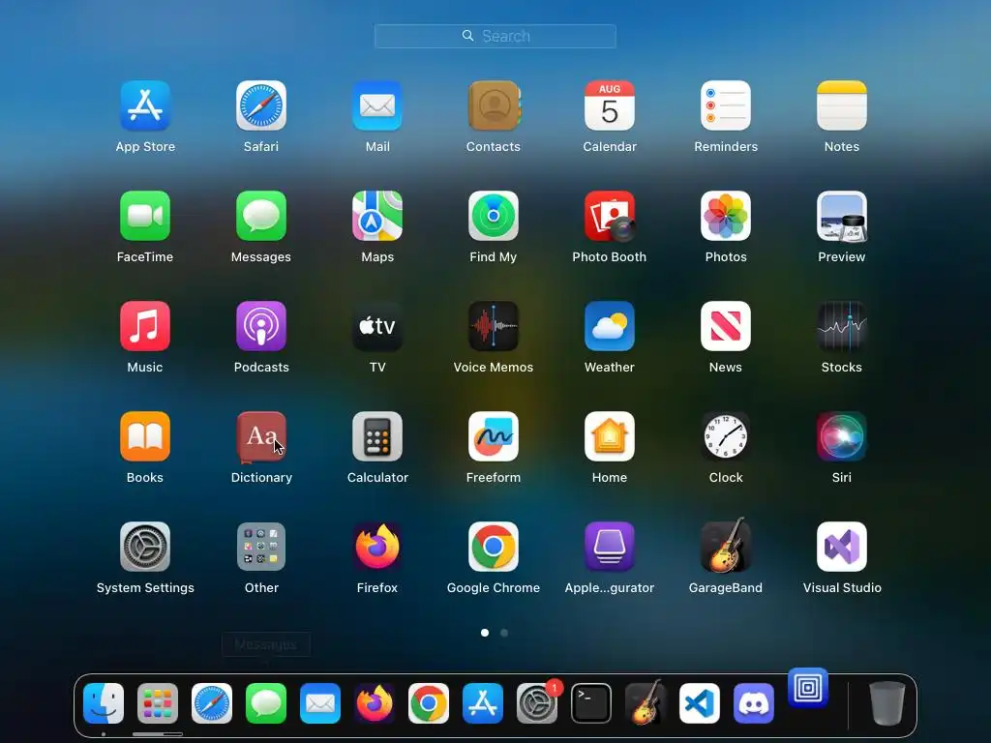Launch Podcasts

pyautogui.click(x=261, y=326)
